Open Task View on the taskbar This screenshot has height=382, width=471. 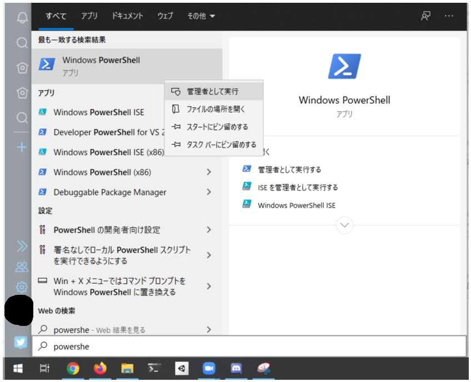coord(44,369)
